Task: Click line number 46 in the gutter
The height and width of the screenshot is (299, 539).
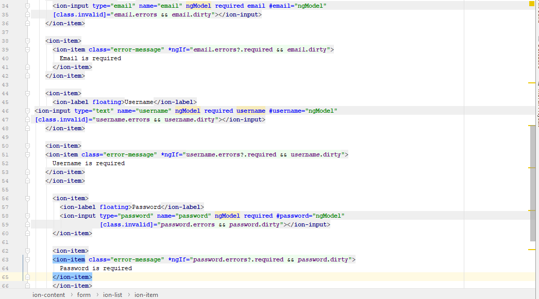Action: (x=6, y=111)
